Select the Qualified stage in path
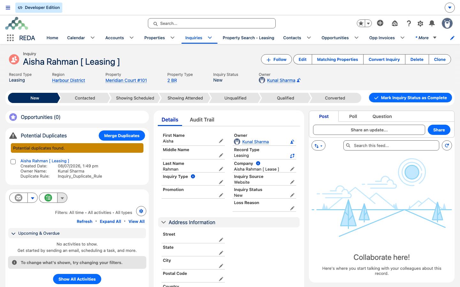Image resolution: width=460 pixels, height=287 pixels. point(286,98)
